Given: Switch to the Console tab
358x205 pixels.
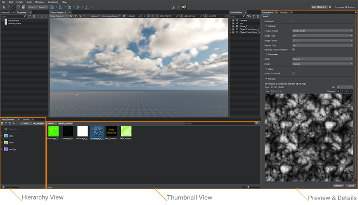Looking at the screenshot, I should (x=25, y=119).
